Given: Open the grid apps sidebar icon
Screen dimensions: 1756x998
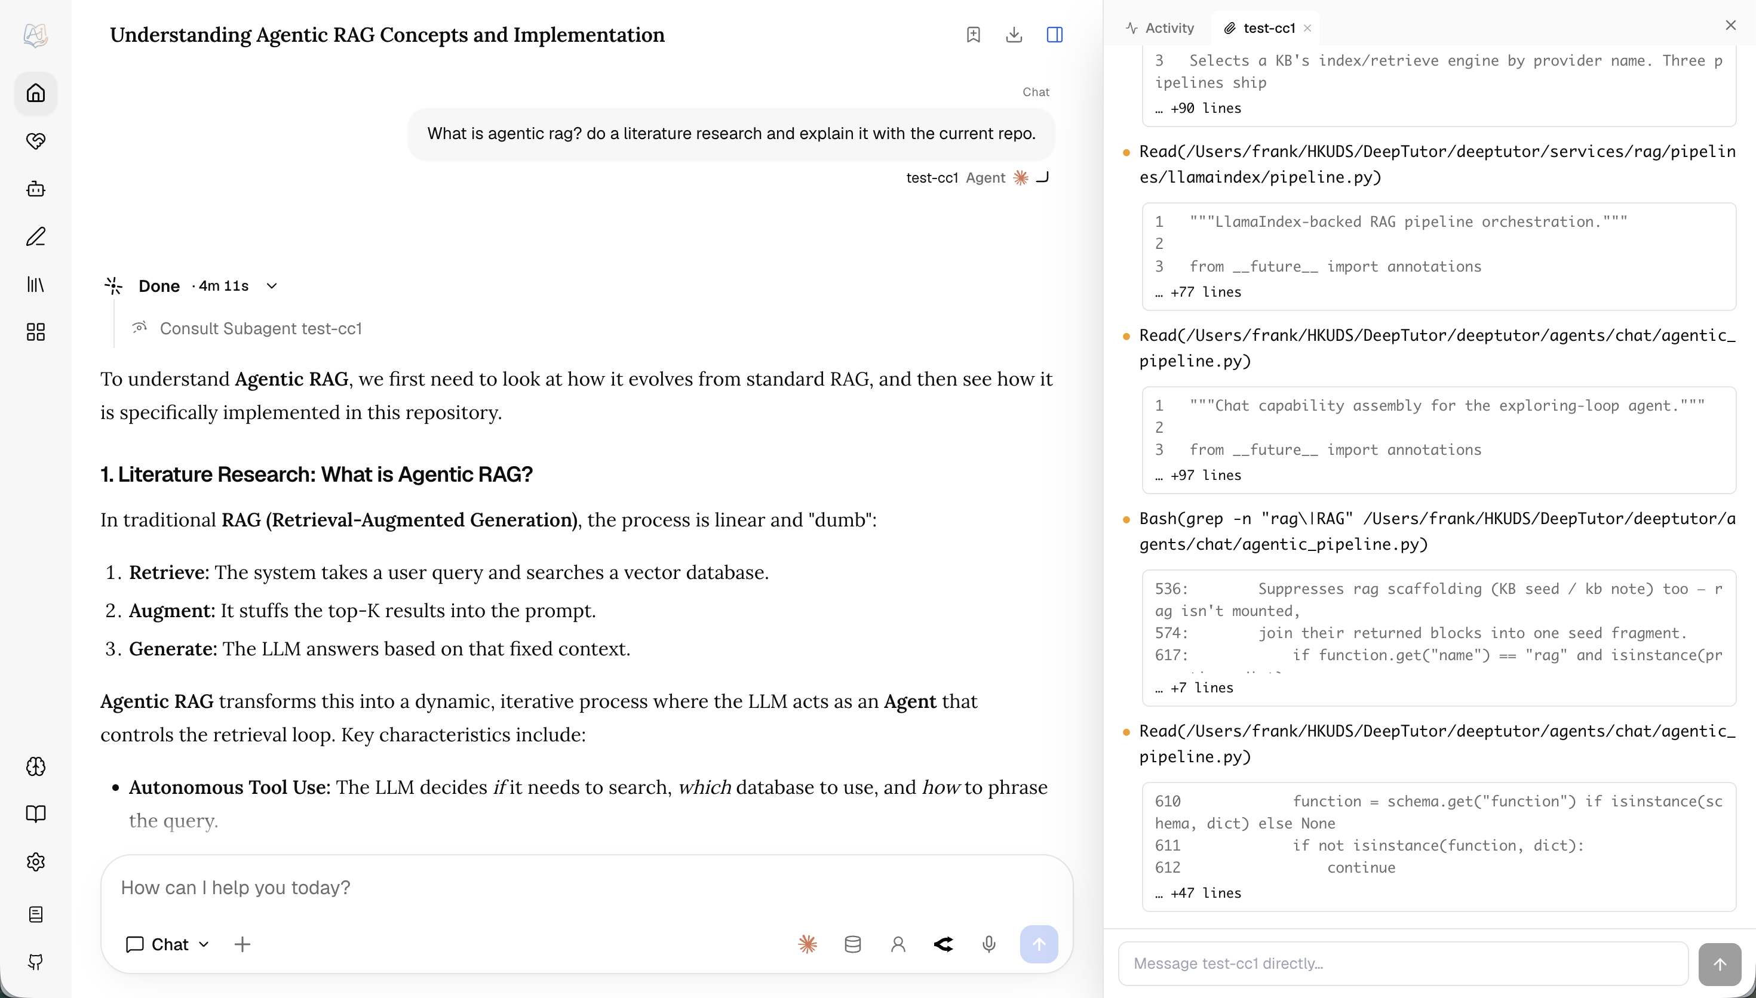Looking at the screenshot, I should point(36,332).
